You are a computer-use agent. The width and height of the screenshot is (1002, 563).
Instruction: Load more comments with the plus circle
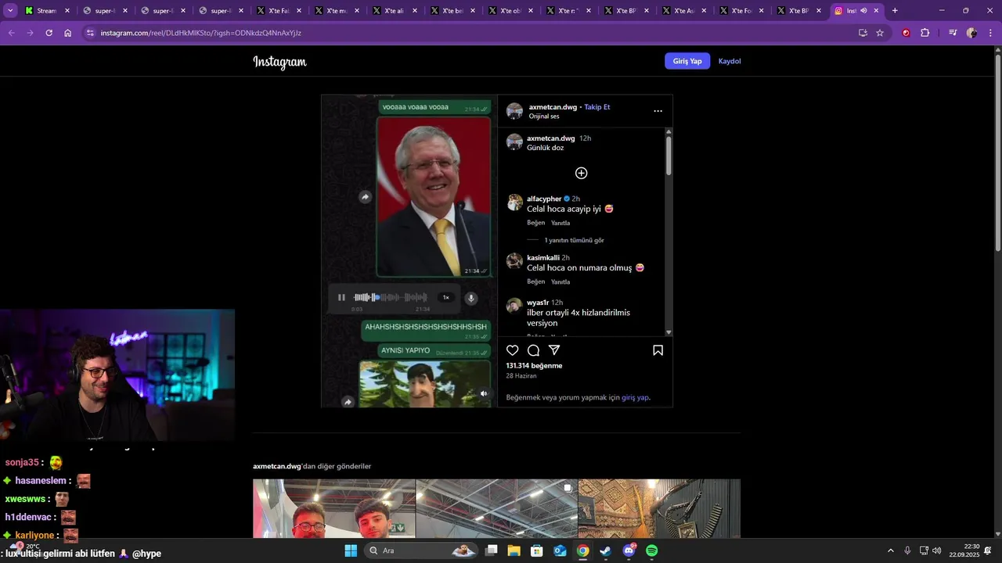point(581,173)
